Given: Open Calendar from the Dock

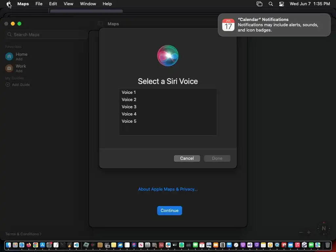Looking at the screenshot, I should pos(202,245).
